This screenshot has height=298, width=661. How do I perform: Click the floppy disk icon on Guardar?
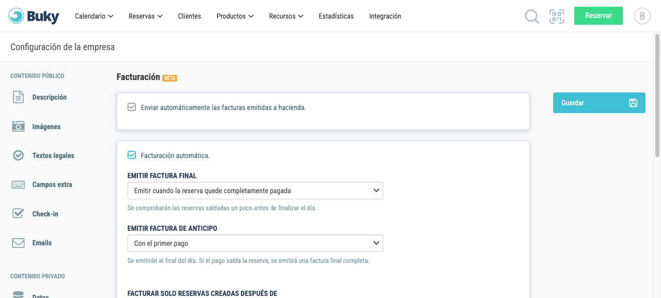pyautogui.click(x=633, y=103)
